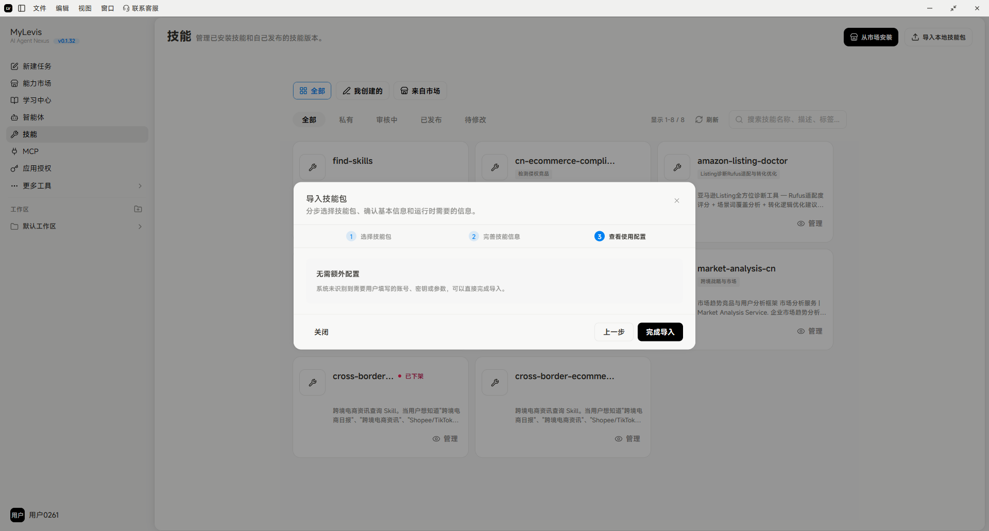Go to 能力市场 in sidebar
The width and height of the screenshot is (989, 531).
click(77, 83)
